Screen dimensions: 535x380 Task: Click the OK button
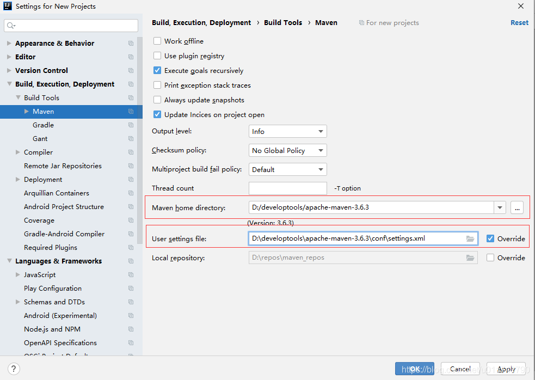click(x=415, y=369)
